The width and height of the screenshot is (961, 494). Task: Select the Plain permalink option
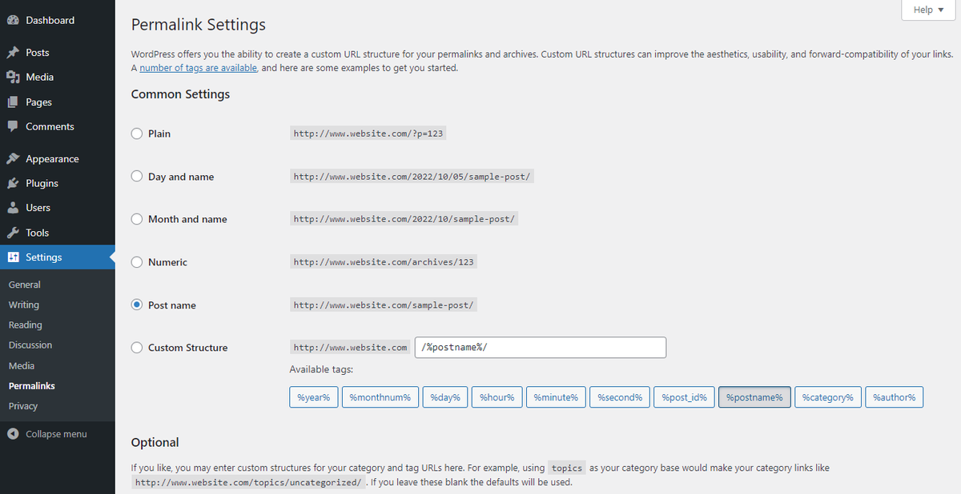(x=137, y=133)
